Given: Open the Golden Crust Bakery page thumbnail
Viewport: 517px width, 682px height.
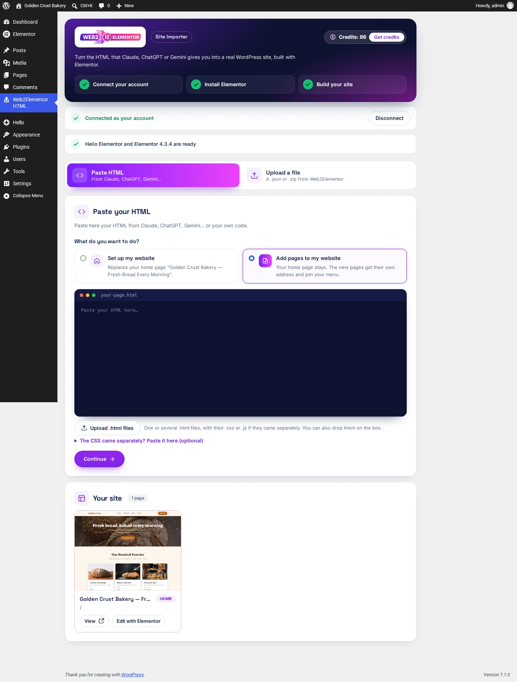Looking at the screenshot, I should (128, 550).
